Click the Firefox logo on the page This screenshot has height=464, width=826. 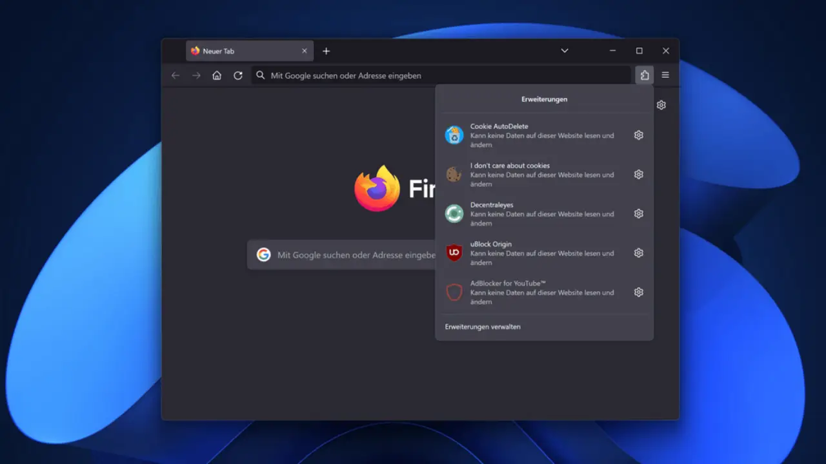(x=377, y=188)
